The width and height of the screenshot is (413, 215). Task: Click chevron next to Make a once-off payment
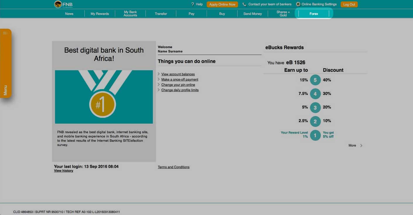(x=159, y=79)
